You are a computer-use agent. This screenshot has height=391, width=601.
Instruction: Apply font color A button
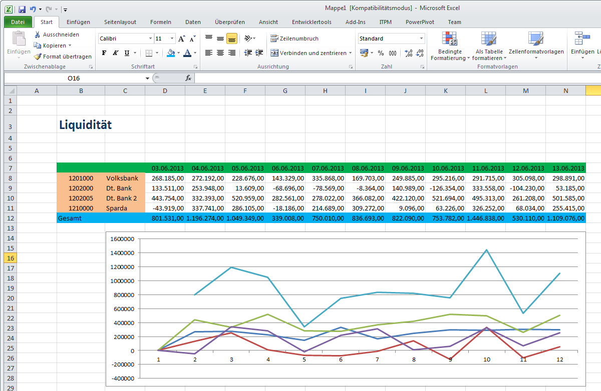[x=187, y=53]
